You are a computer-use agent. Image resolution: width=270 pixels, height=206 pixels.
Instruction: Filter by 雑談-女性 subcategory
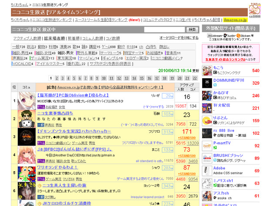[44, 53]
